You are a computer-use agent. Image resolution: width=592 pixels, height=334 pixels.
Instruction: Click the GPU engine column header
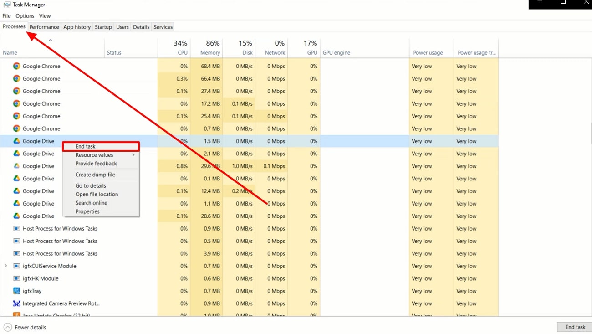(365, 48)
